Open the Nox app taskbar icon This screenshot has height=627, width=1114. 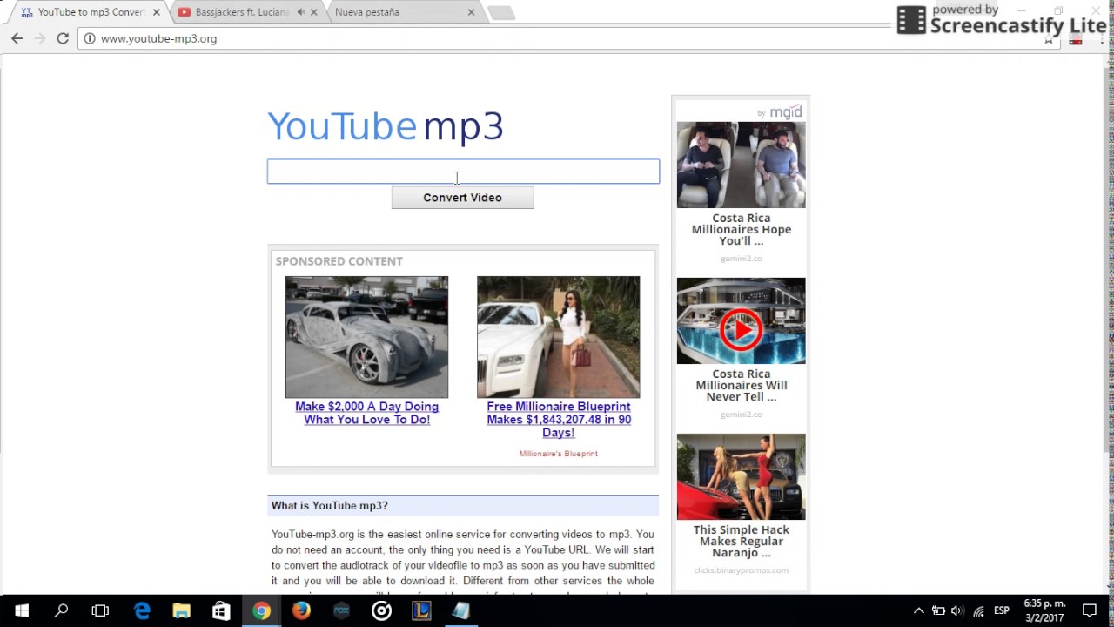tap(341, 611)
